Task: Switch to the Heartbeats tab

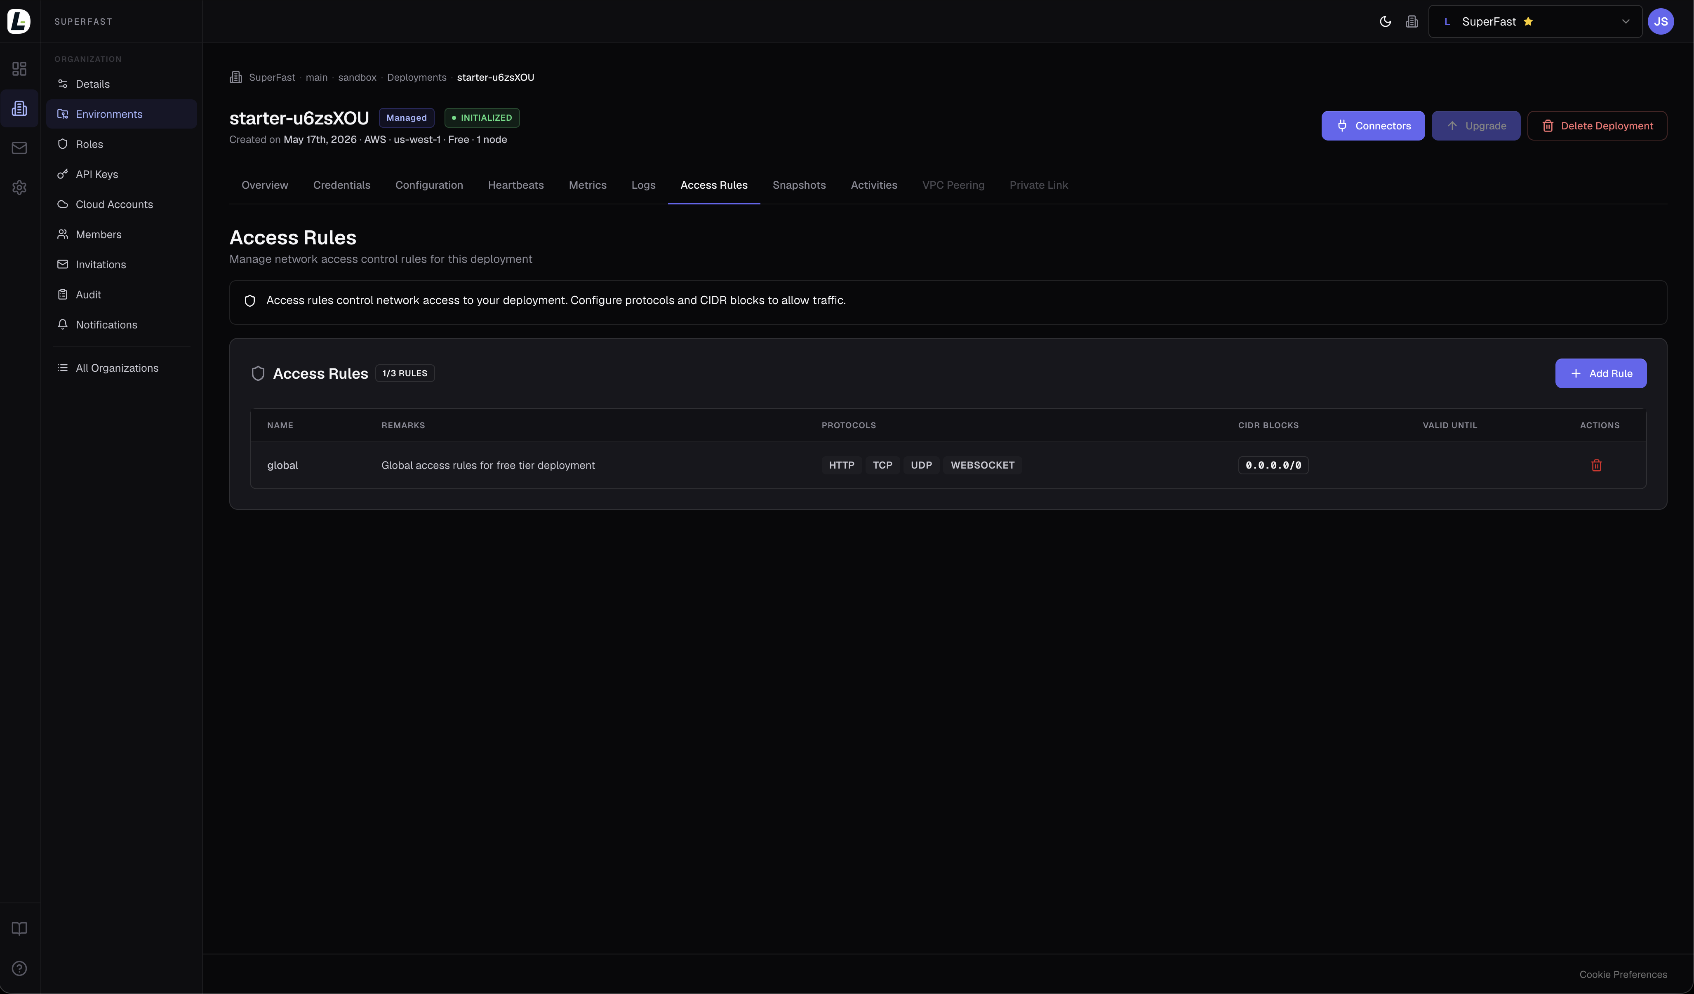Action: [x=515, y=185]
